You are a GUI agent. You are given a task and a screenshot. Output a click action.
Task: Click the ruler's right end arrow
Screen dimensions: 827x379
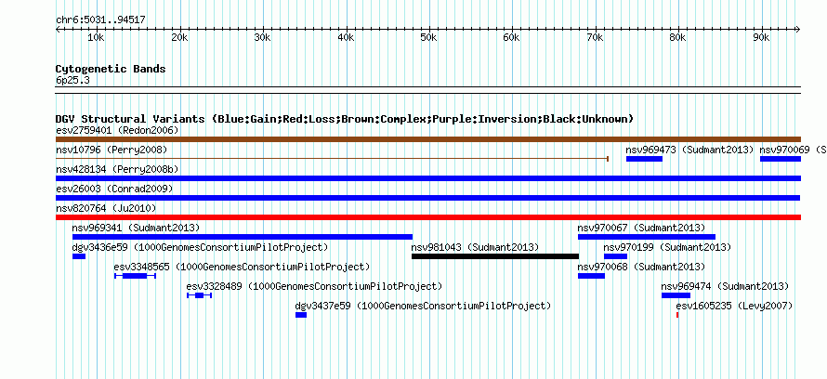[x=798, y=29]
